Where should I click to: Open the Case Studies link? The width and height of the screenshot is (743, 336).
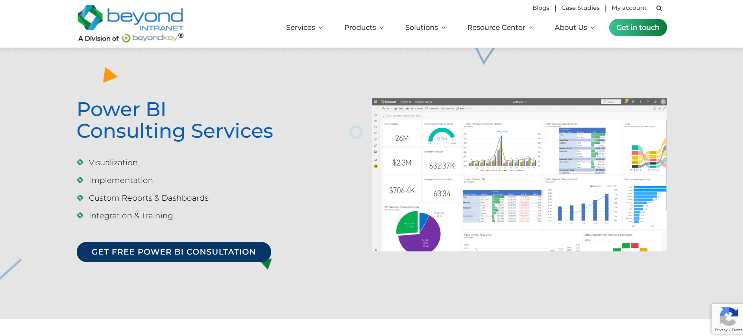[x=580, y=8]
